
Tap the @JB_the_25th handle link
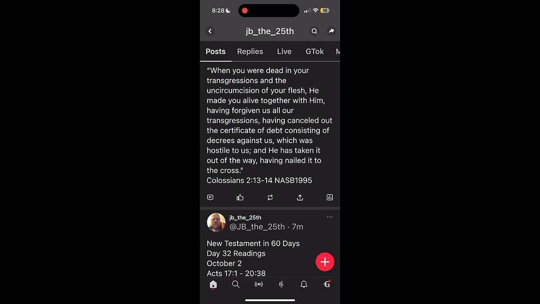[x=257, y=227]
